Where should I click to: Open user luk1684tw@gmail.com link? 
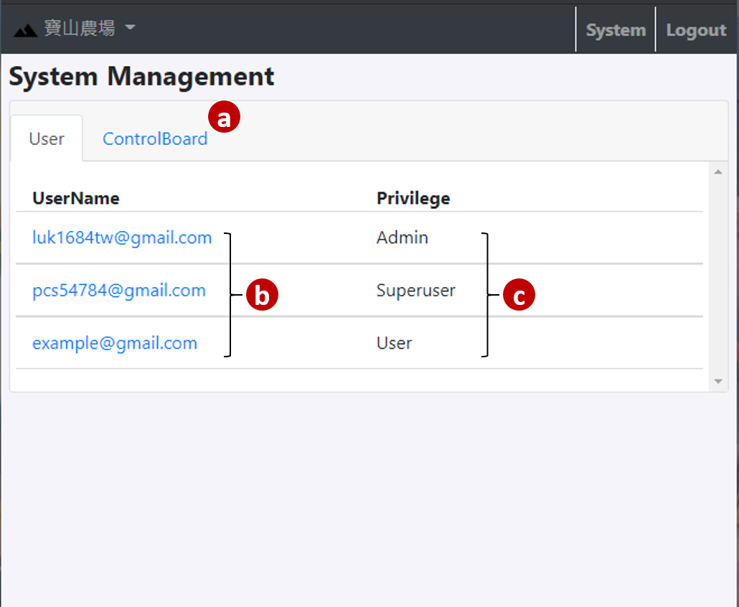tap(122, 237)
